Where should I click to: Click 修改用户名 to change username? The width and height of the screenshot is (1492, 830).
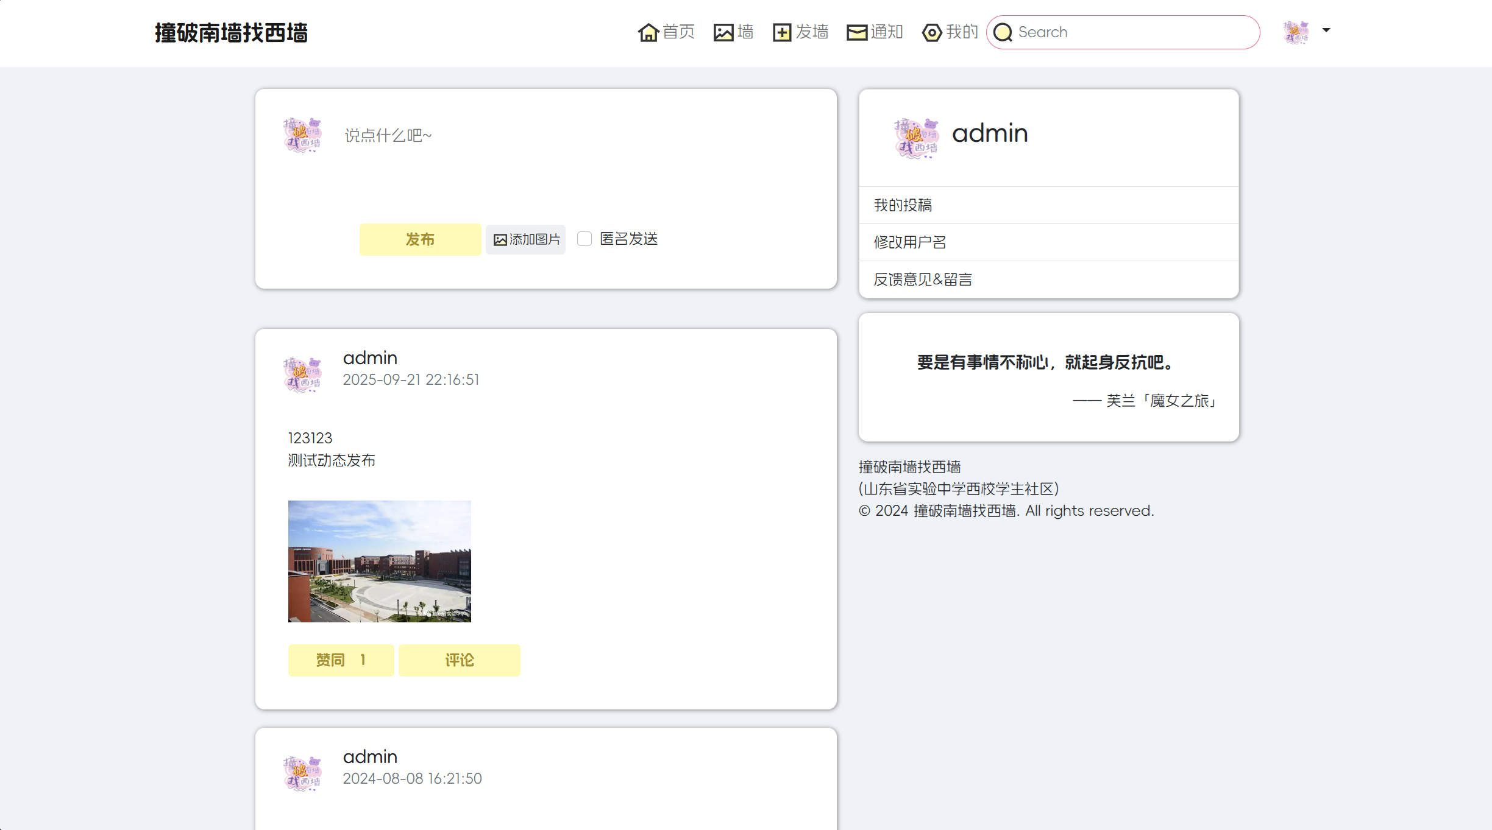point(909,242)
